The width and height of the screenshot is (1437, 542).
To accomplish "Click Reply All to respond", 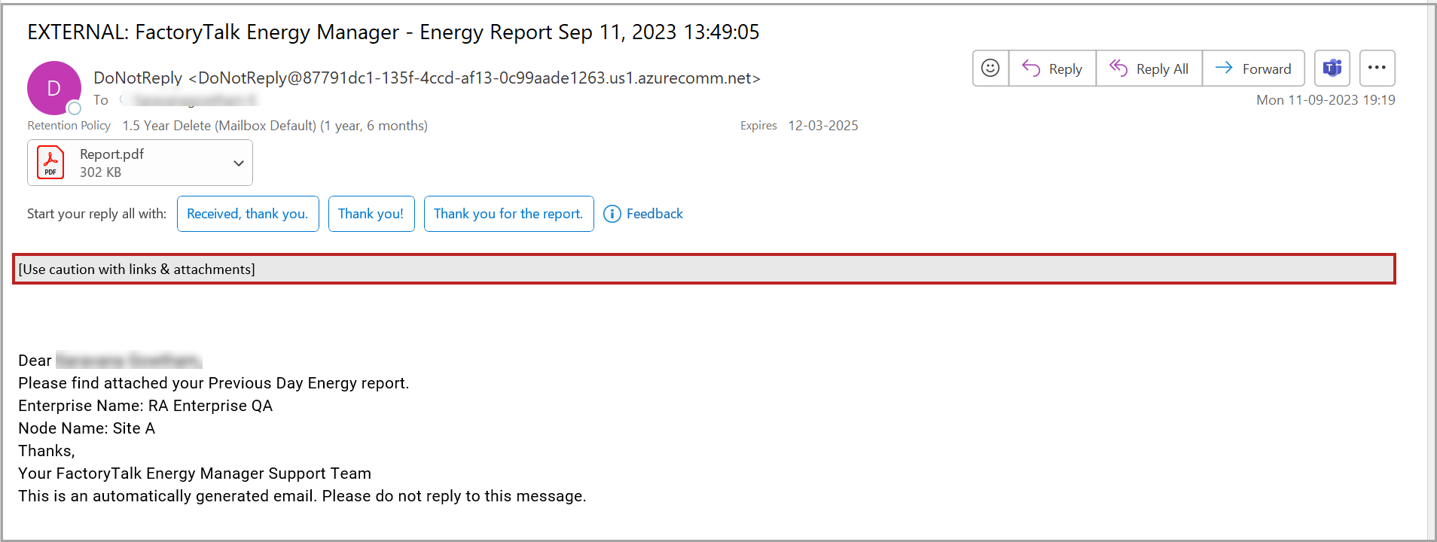I will point(1149,69).
